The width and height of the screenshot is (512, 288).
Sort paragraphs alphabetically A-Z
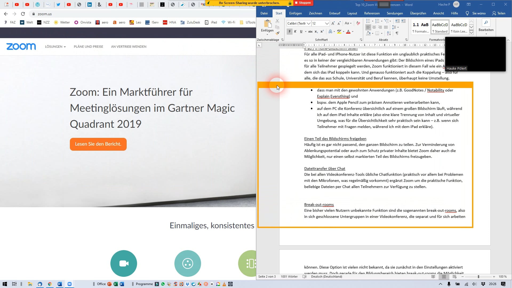click(x=389, y=33)
